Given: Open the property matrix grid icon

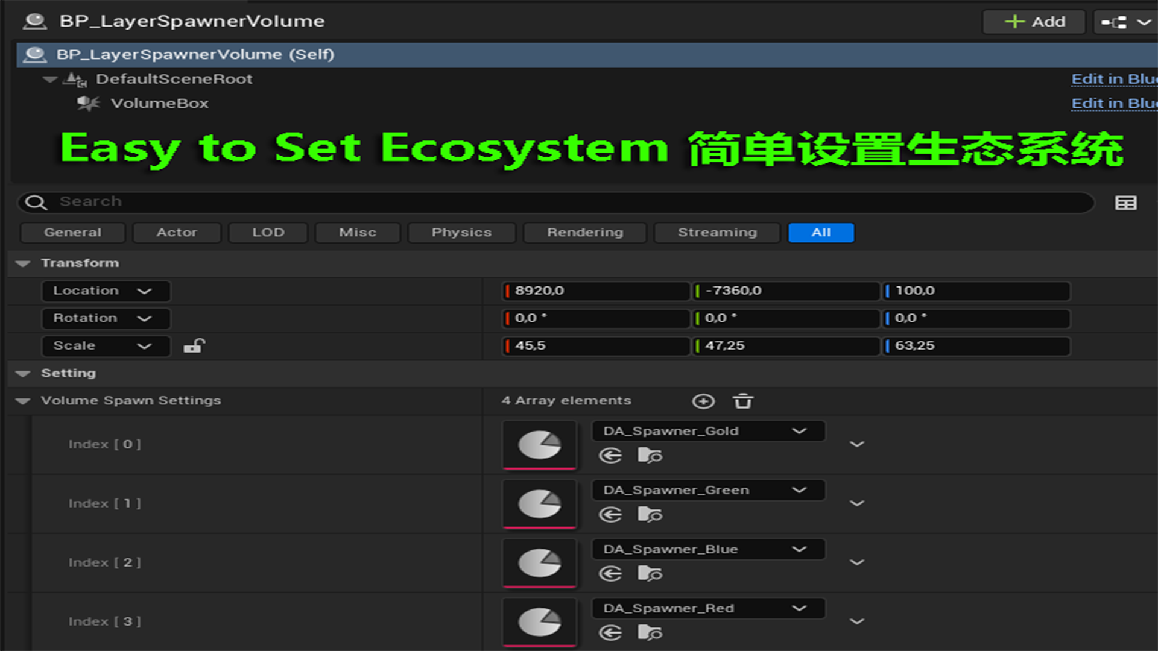Looking at the screenshot, I should (x=1125, y=203).
